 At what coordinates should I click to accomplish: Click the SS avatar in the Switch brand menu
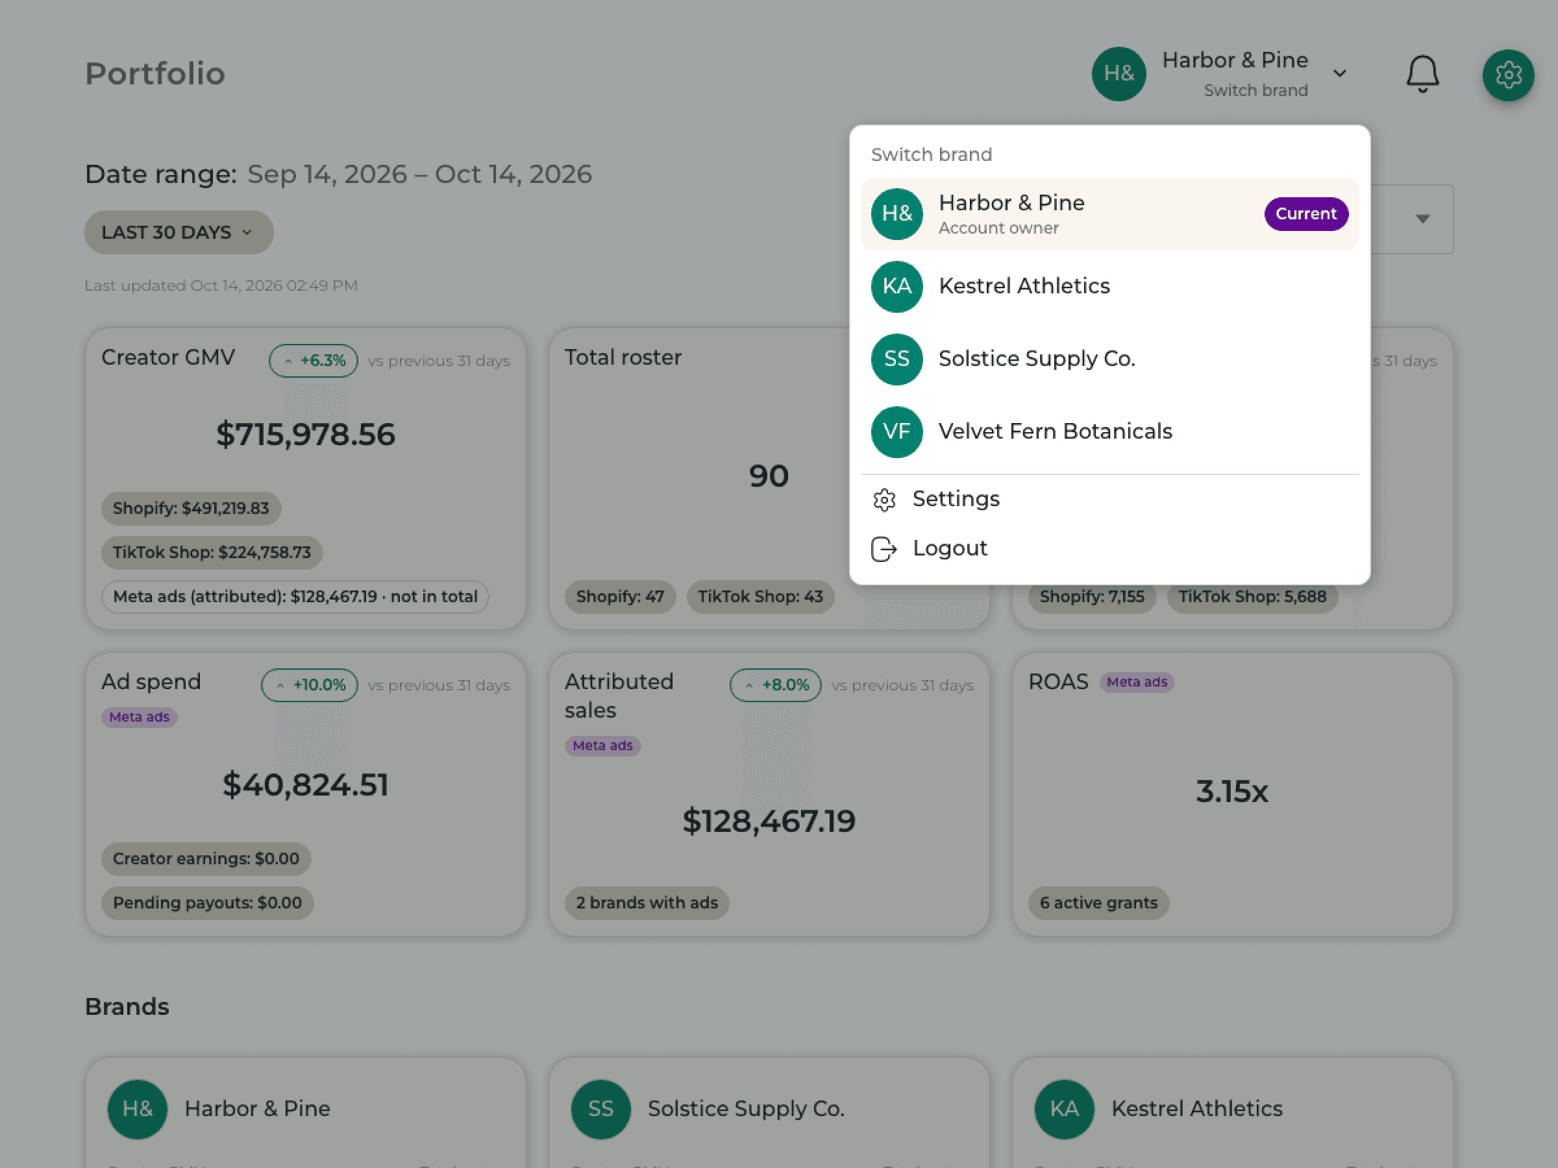click(896, 359)
